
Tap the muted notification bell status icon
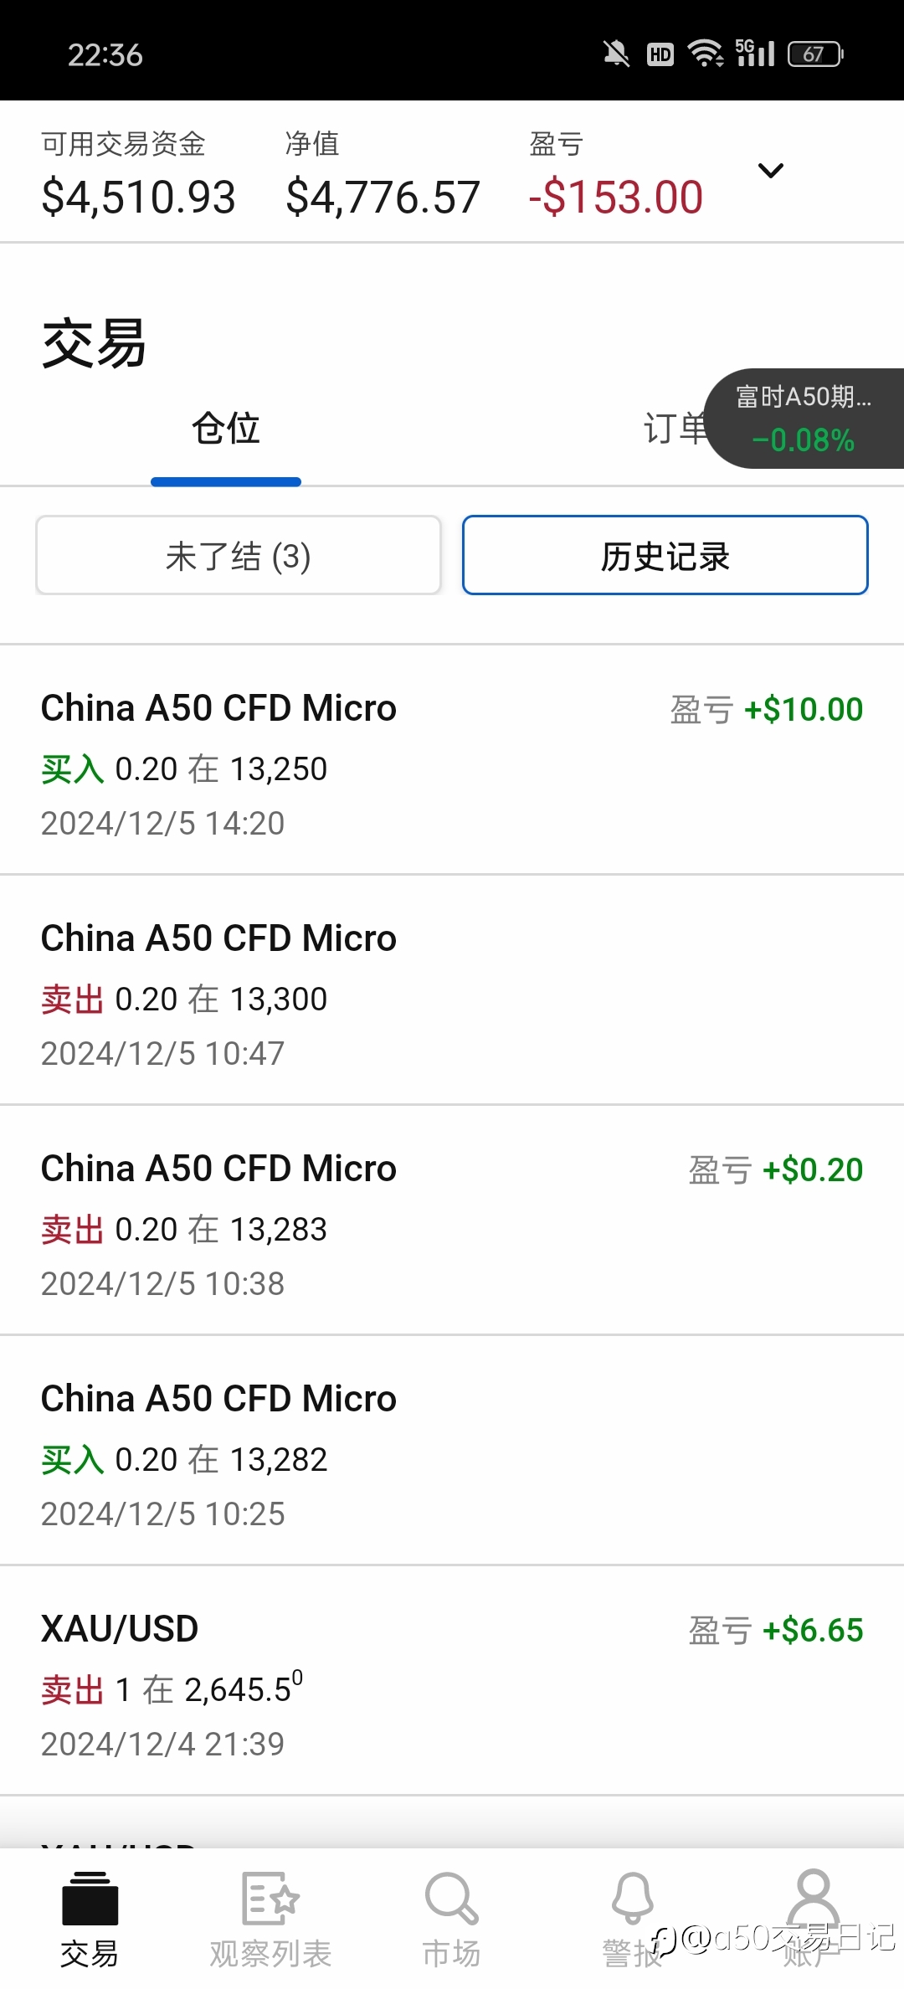(x=617, y=54)
